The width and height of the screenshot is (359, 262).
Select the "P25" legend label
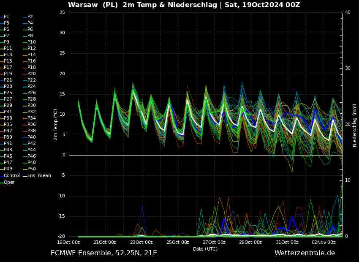8,93
